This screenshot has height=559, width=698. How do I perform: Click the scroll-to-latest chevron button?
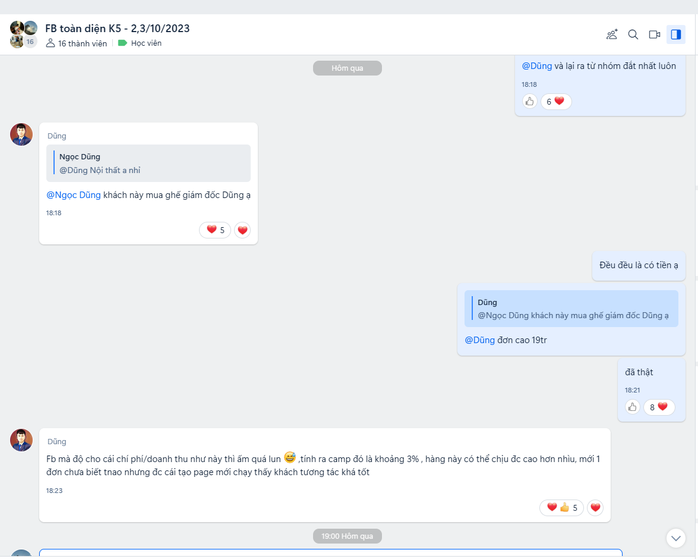(675, 537)
